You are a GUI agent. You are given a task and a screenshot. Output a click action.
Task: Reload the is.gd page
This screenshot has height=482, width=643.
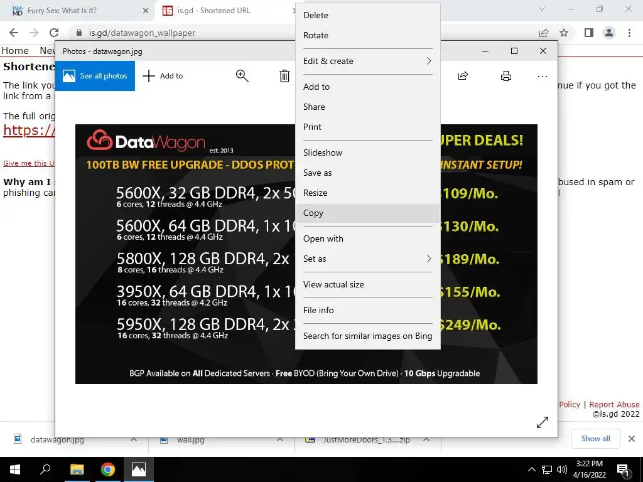click(54, 33)
